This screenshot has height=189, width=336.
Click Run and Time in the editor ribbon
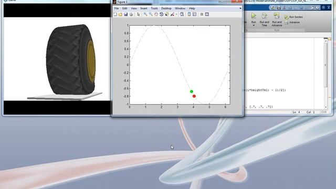(x=265, y=20)
